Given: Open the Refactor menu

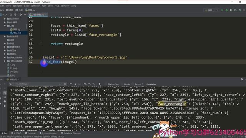Looking at the screenshot, I should coord(36,6).
